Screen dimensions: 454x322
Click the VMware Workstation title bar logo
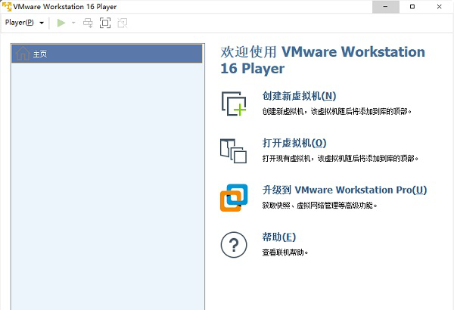(x=7, y=6)
